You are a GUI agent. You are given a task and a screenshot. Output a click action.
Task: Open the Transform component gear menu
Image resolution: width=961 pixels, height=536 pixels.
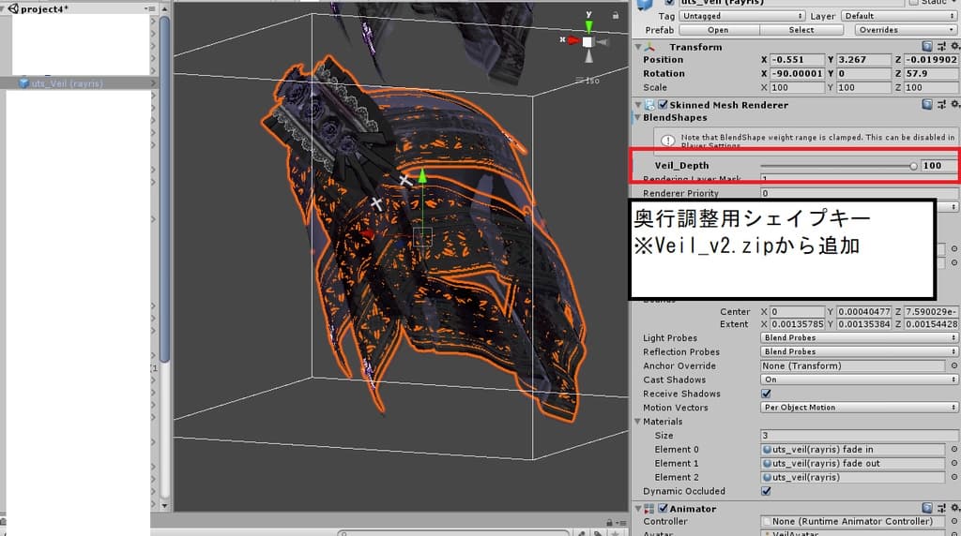[x=953, y=47]
